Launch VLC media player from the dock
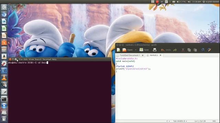Image resolution: width=220 pixels, height=123 pixels. pyautogui.click(x=4, y=78)
